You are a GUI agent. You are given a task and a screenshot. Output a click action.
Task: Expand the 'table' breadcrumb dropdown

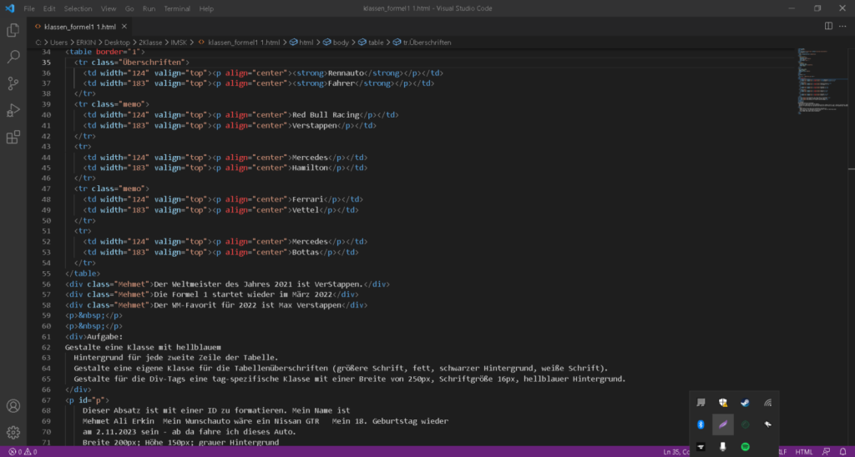coord(375,42)
